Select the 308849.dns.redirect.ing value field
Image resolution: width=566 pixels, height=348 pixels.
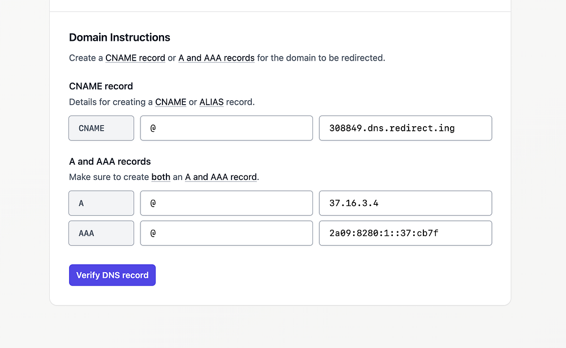click(x=405, y=128)
